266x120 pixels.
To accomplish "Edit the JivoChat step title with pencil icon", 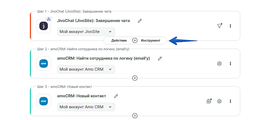I will click(140, 21).
